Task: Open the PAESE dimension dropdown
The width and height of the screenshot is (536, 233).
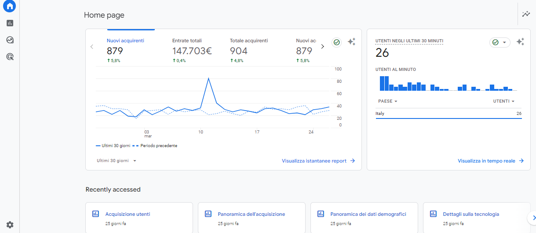Action: [387, 101]
